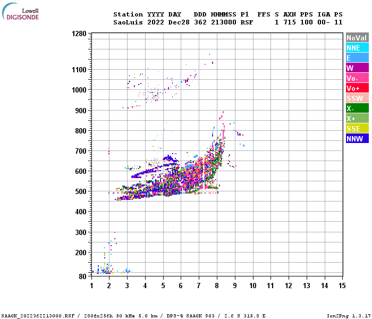
Task: Click frequency axis label 13
Action: click(307, 286)
